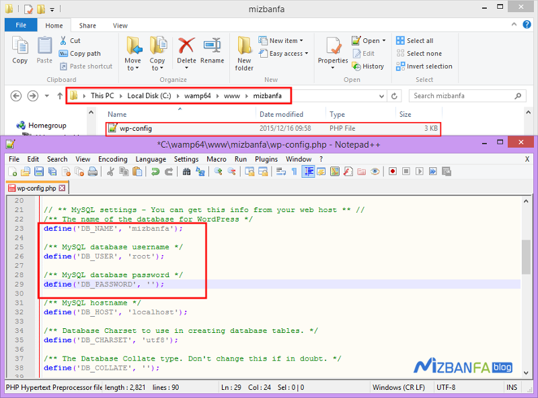Click the Close document toolbar icon
538x398 pixels.
click(x=66, y=171)
